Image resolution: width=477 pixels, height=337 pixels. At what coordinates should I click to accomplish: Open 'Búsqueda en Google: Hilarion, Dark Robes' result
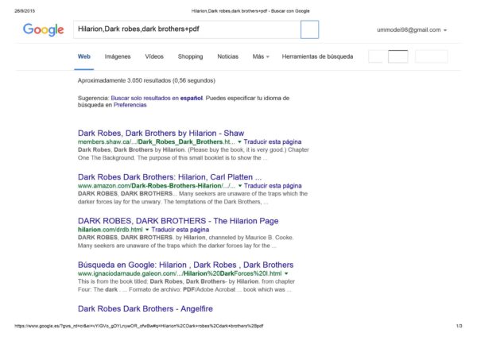click(x=185, y=265)
